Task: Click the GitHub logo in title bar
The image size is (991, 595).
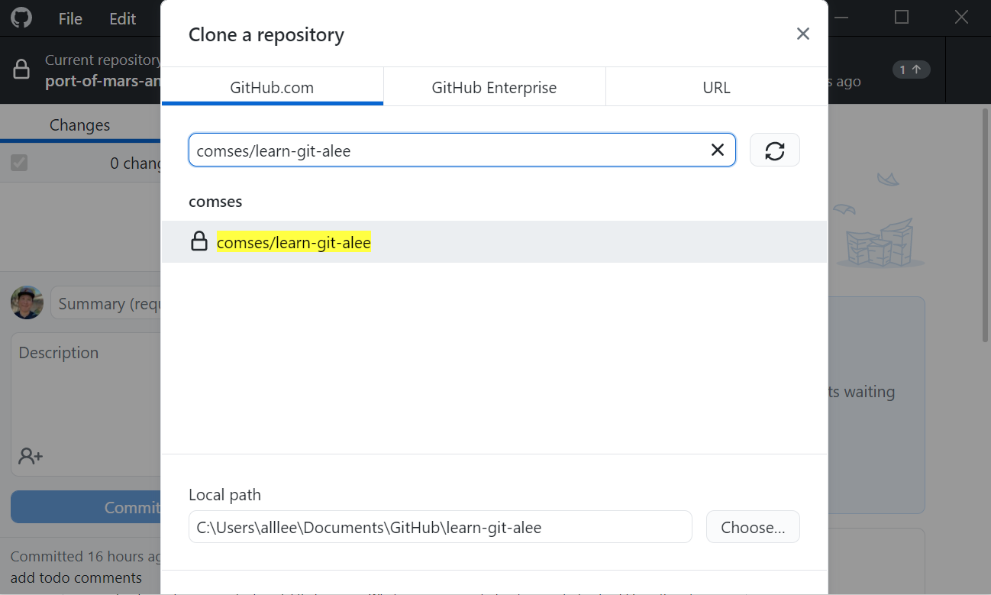Action: coord(21,18)
